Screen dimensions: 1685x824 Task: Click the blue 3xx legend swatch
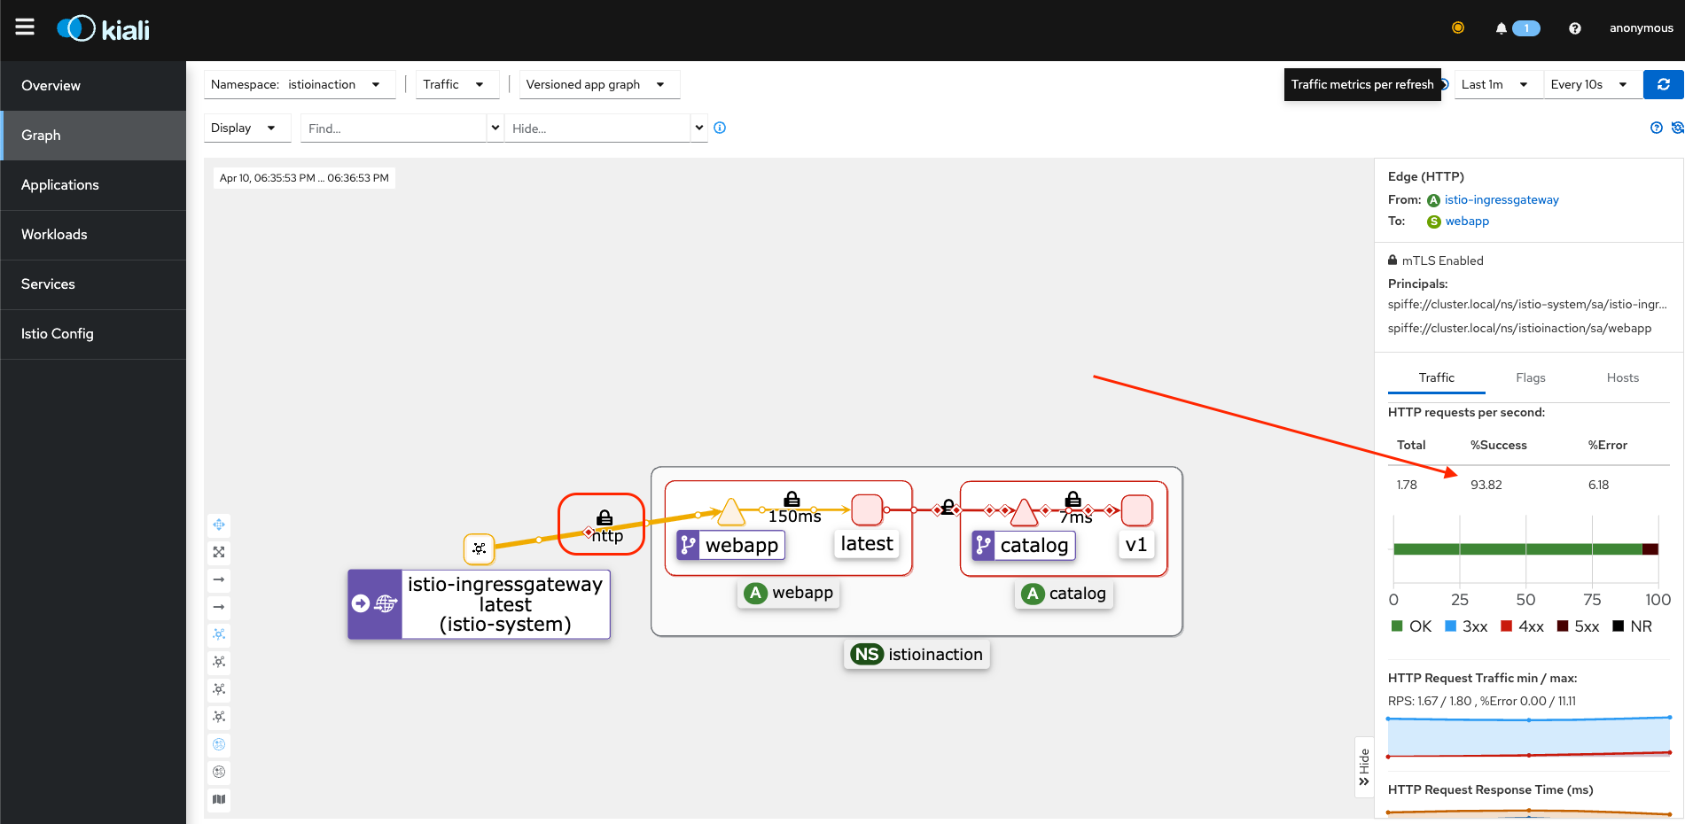[x=1451, y=626]
